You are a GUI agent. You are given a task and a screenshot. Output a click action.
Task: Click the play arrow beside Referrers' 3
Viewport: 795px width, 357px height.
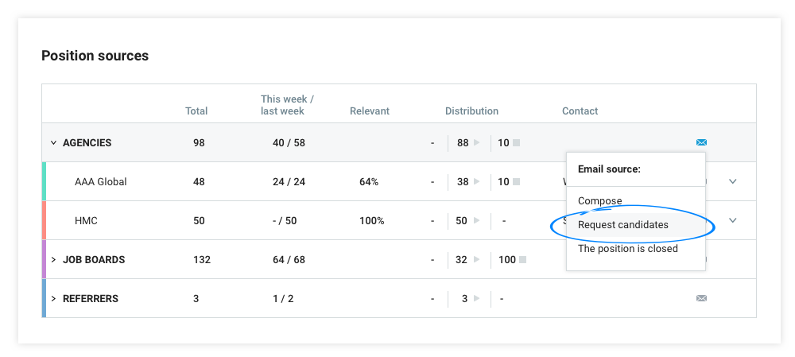(477, 299)
